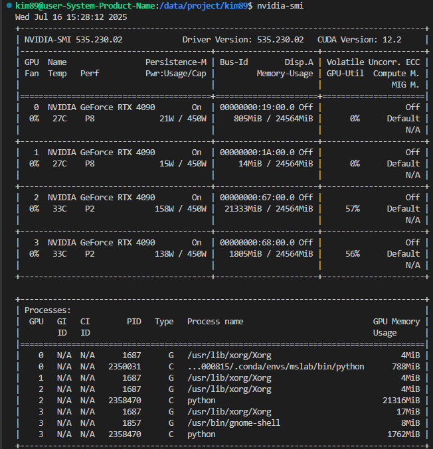433x449 pixels.
Task: Click the kim89@user-System-Product-Name prompt text
Action: 85,6
